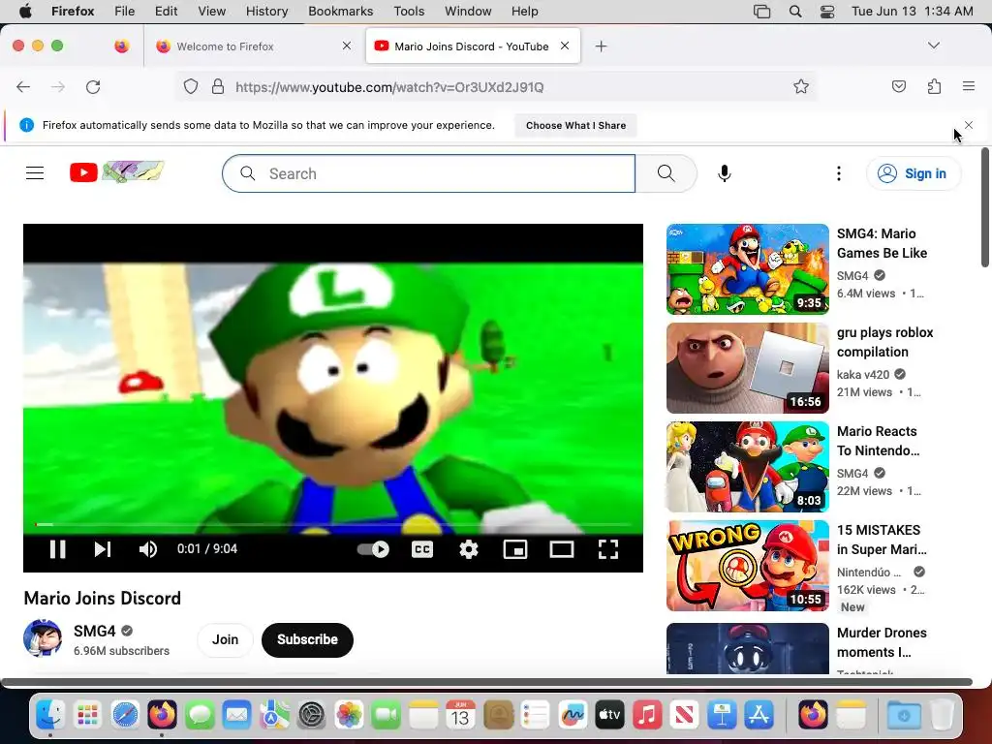Mute the video volume
This screenshot has height=744, width=992.
147,549
